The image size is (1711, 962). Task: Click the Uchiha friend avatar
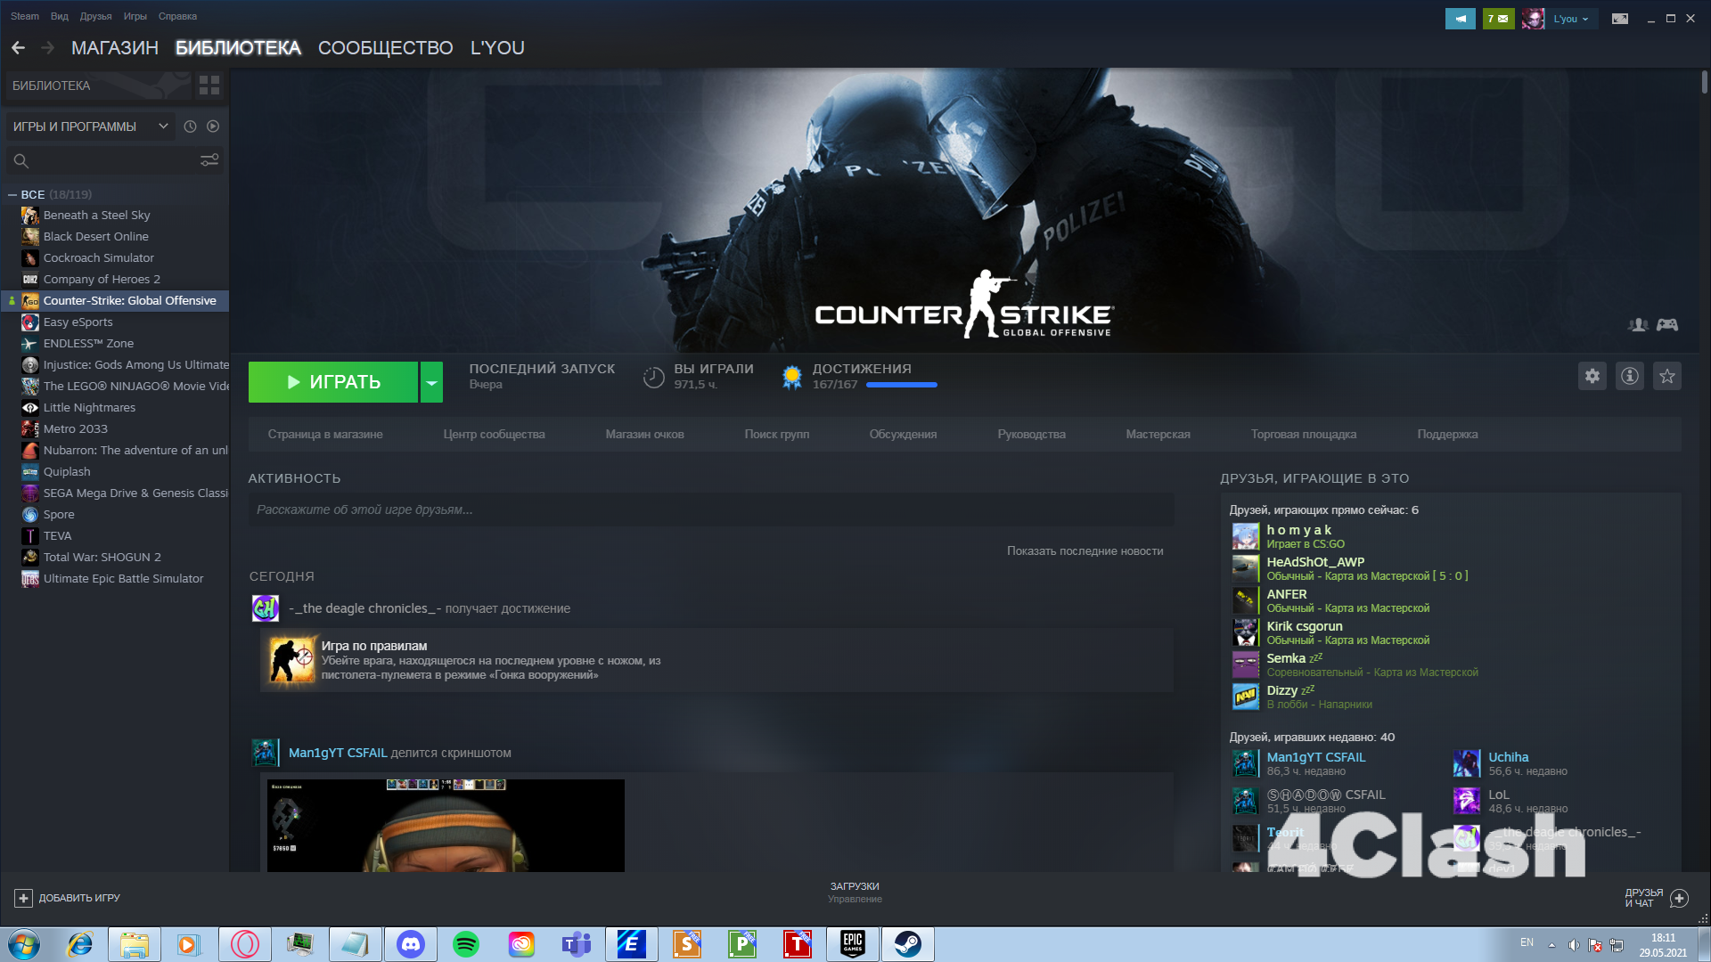(1466, 763)
